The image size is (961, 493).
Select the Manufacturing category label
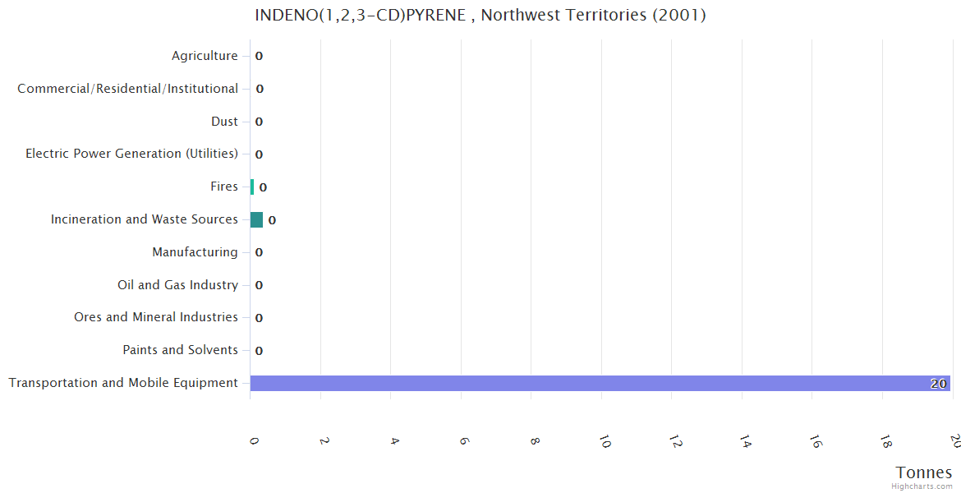coord(195,252)
